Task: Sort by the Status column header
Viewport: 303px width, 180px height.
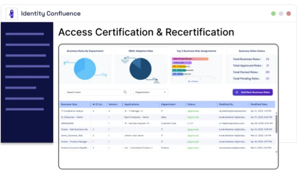Action: (x=191, y=104)
